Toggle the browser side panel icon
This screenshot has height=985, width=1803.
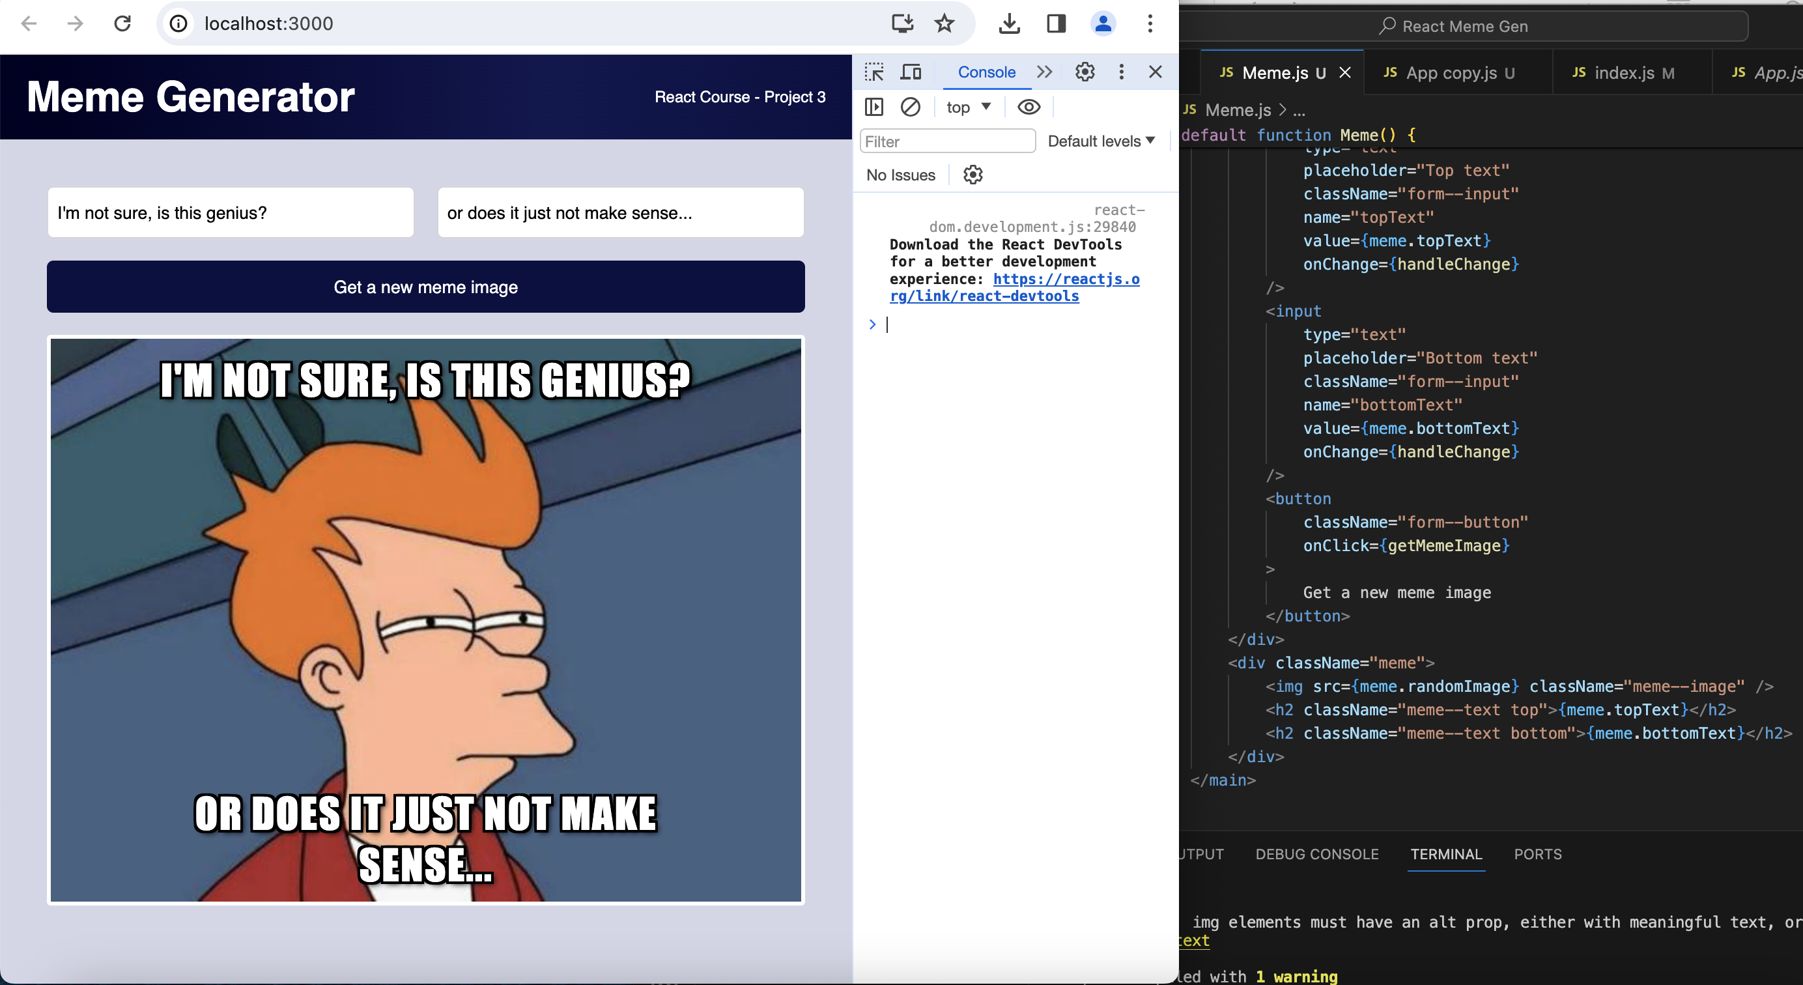tap(1056, 24)
